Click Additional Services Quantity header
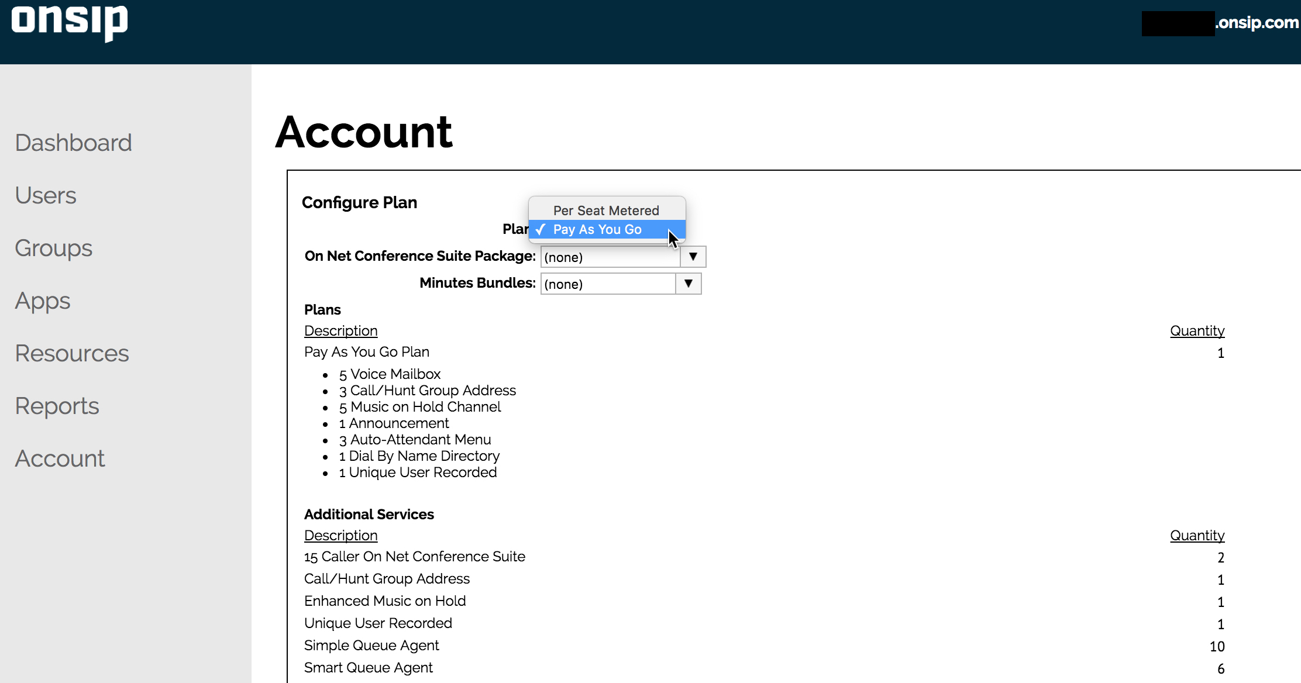Viewport: 1301px width, 683px height. (x=1197, y=535)
